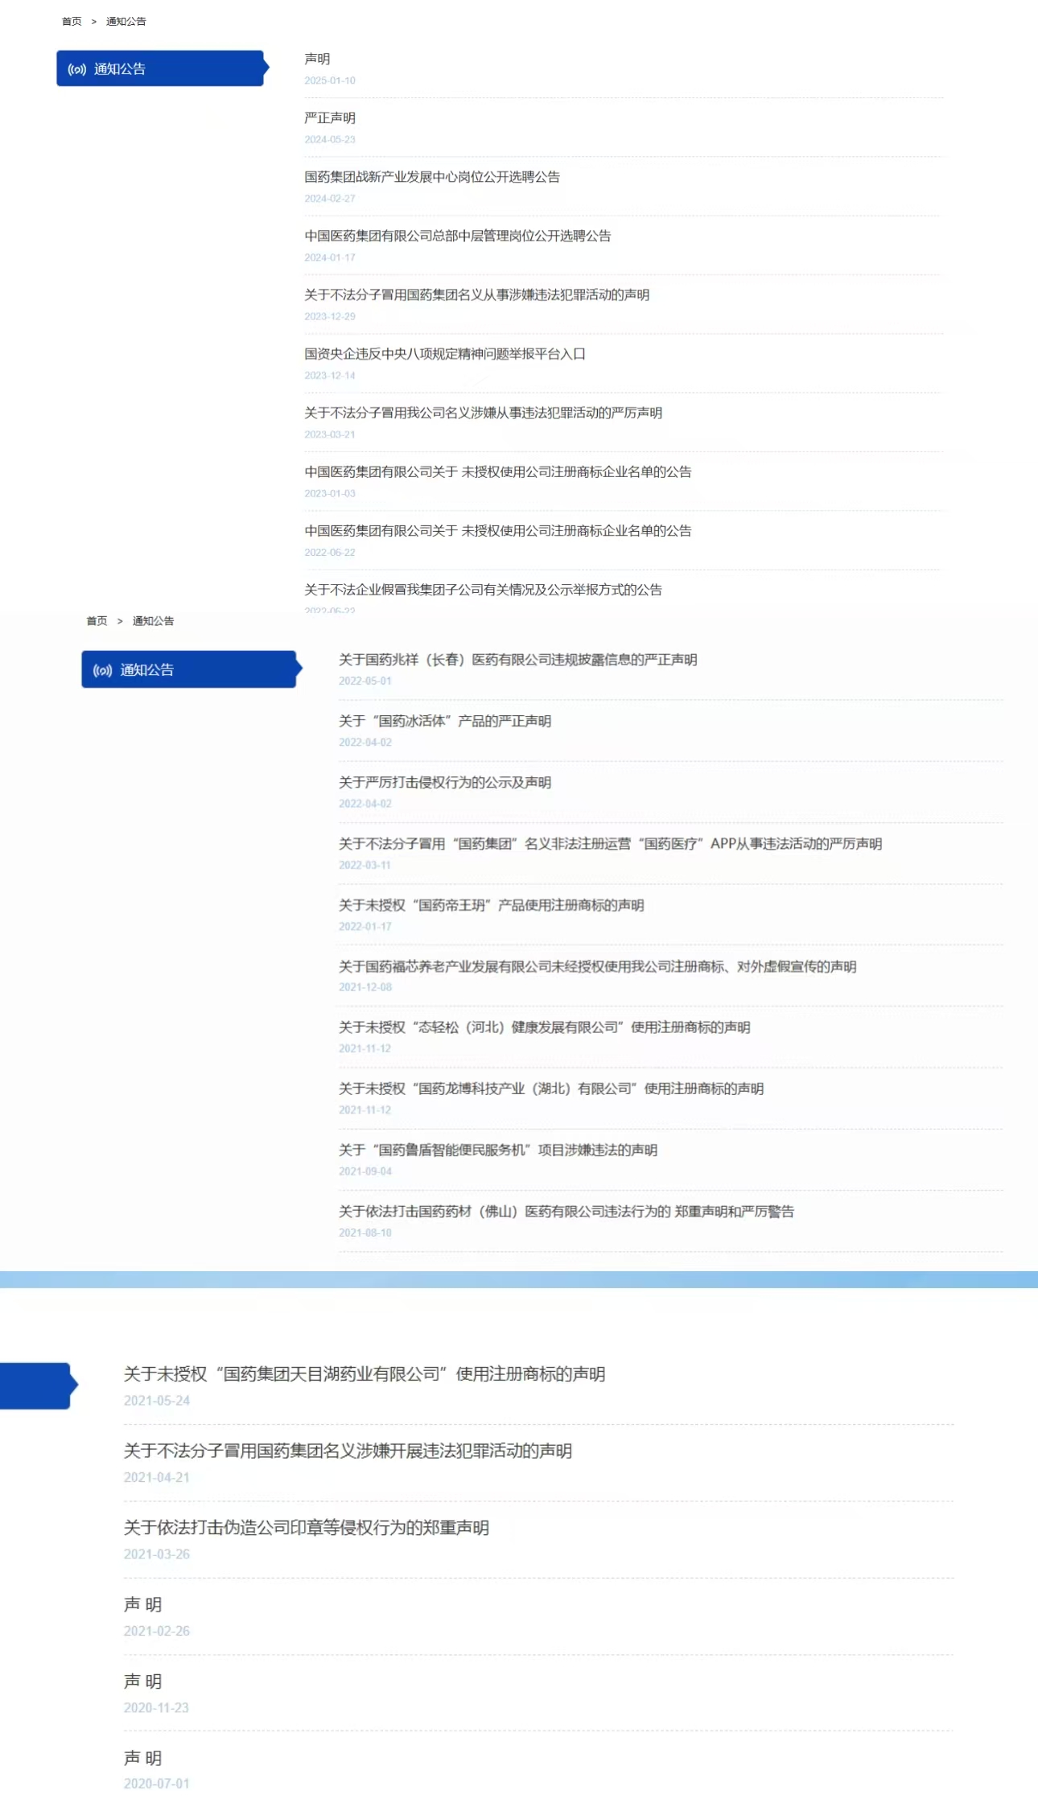Image resolution: width=1038 pixels, height=1807 pixels.
Task: Open the 未授权使用公司注册商标企业名单的公告 just above the 不法企业假冒 notice
Action: (498, 531)
